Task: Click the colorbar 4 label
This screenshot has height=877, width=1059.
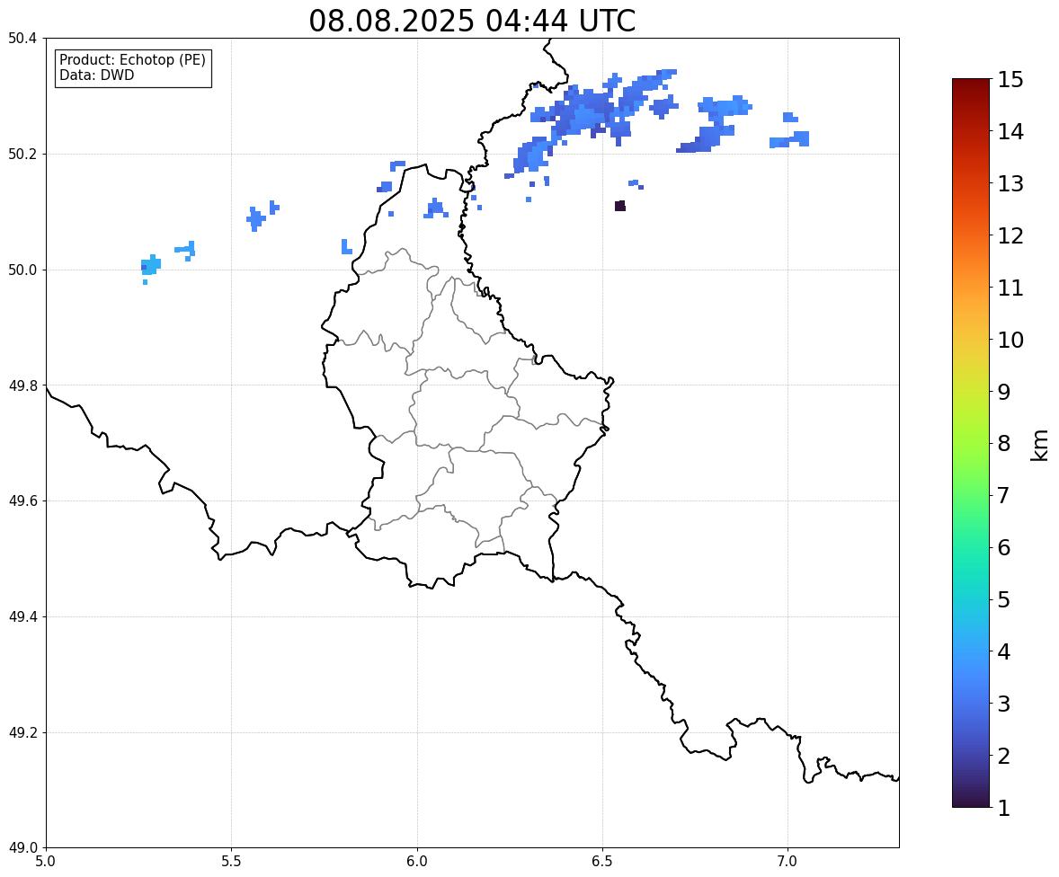Action: point(1004,651)
